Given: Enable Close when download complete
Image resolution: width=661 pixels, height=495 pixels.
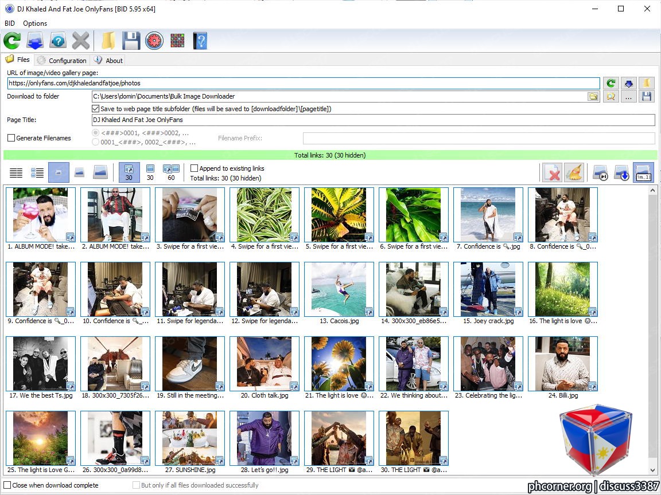Looking at the screenshot, I should (7, 485).
